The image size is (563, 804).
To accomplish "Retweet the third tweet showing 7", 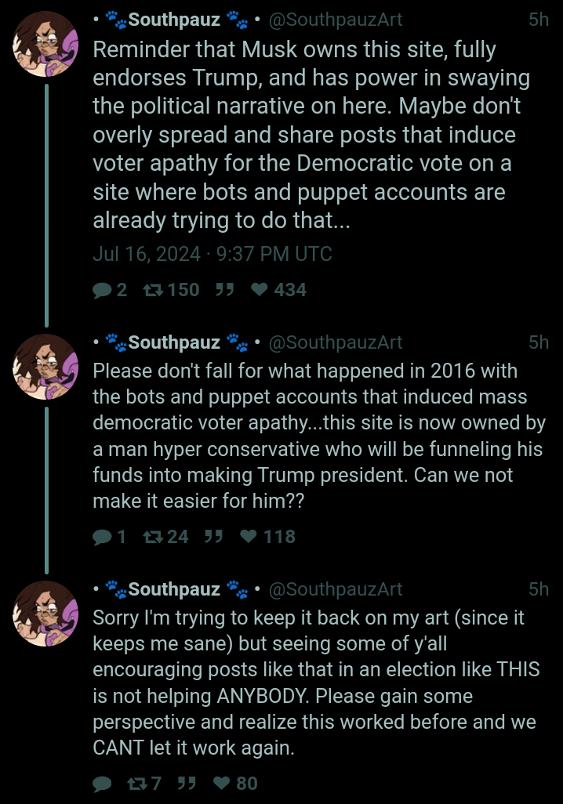I will point(137,784).
